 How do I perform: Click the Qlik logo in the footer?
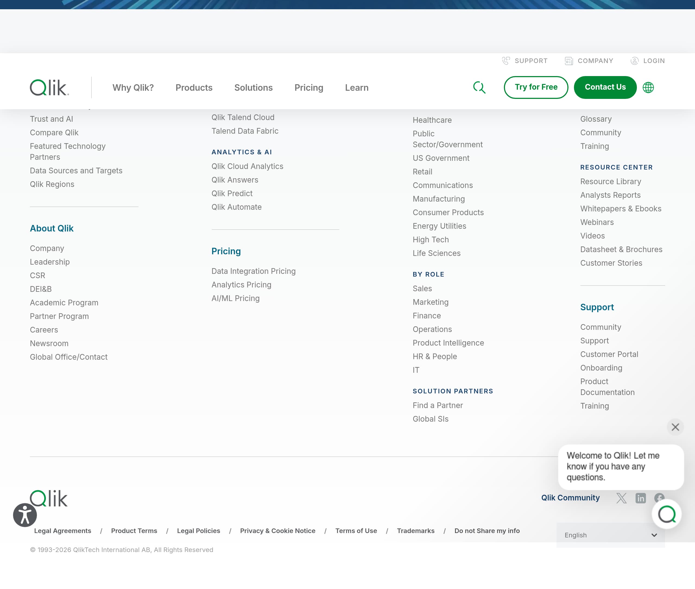click(49, 498)
